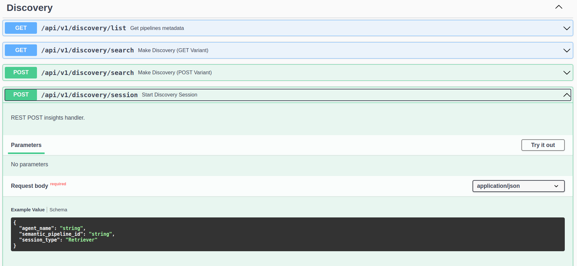Collapse the Discovery section chevron
The height and width of the screenshot is (266, 577).
click(x=559, y=7)
